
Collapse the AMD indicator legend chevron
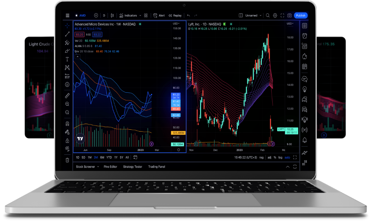tap(77, 57)
